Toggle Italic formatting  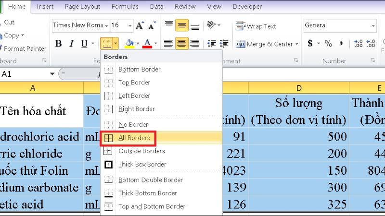(x=71, y=44)
